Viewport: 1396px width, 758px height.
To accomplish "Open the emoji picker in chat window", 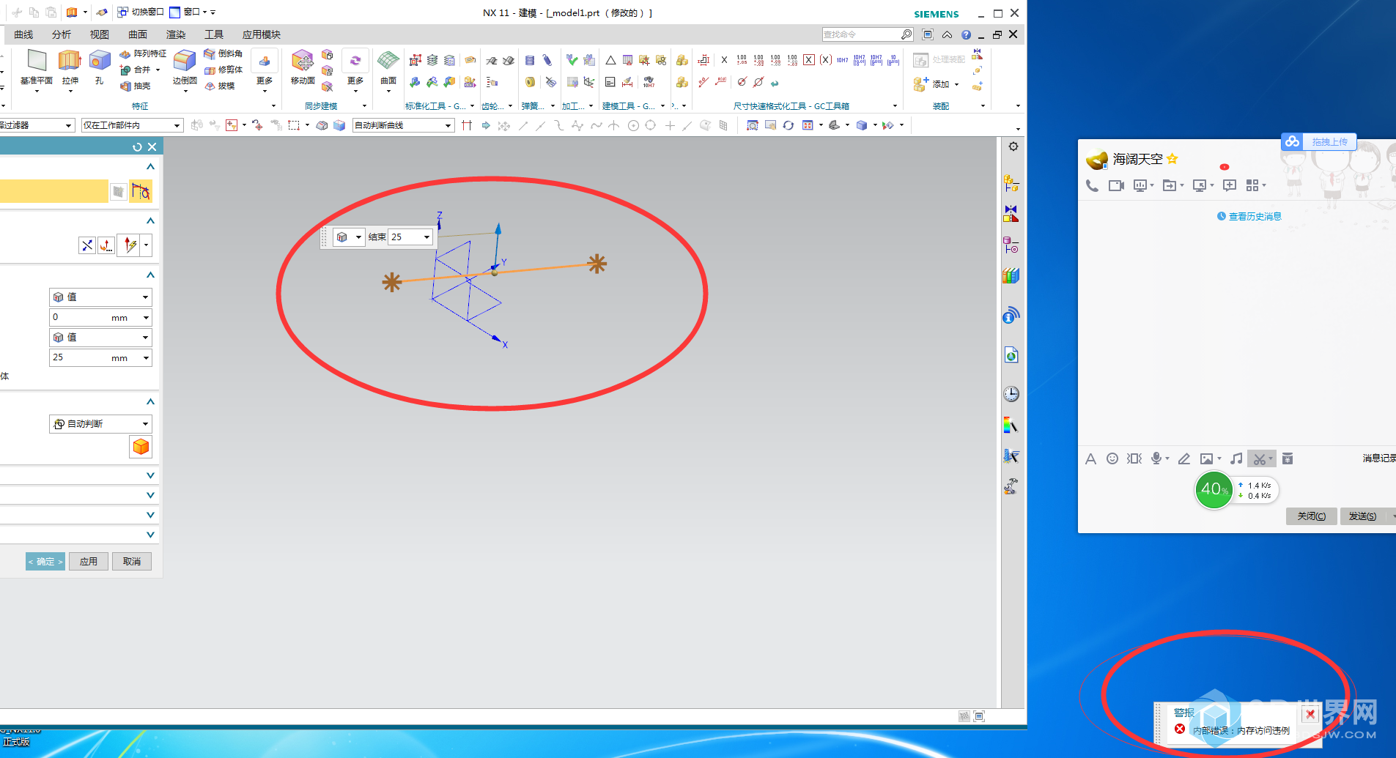I will coord(1112,458).
